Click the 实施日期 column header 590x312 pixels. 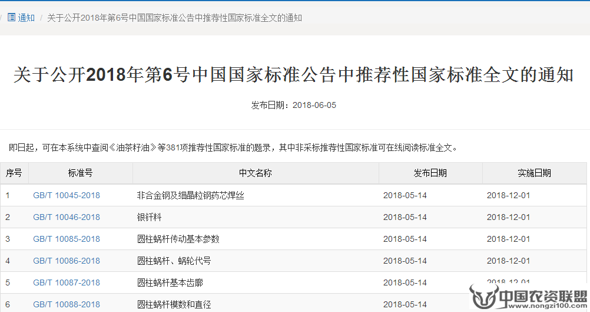(534, 173)
